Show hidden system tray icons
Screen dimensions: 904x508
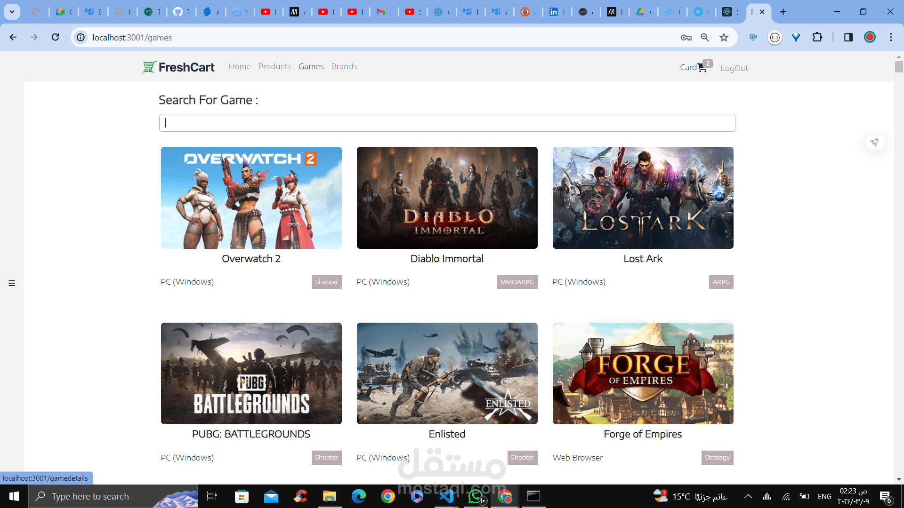748,496
